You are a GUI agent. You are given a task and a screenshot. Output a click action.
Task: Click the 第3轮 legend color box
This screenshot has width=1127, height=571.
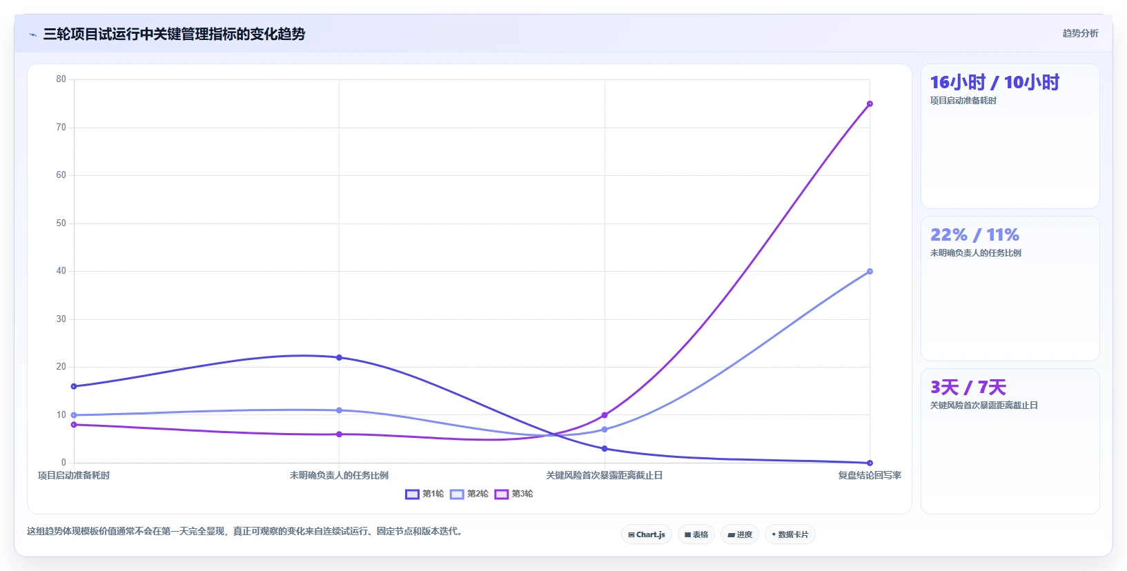pos(501,494)
